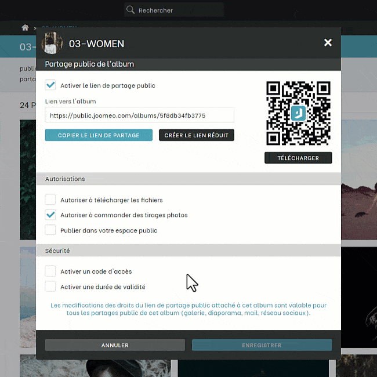This screenshot has height=377, width=377.
Task: Go to home via the house icon
Action: pyautogui.click(x=25, y=28)
